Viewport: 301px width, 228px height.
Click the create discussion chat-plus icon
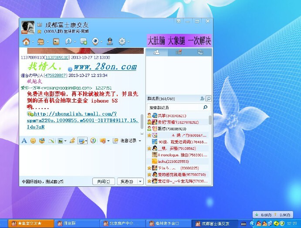tap(84, 41)
